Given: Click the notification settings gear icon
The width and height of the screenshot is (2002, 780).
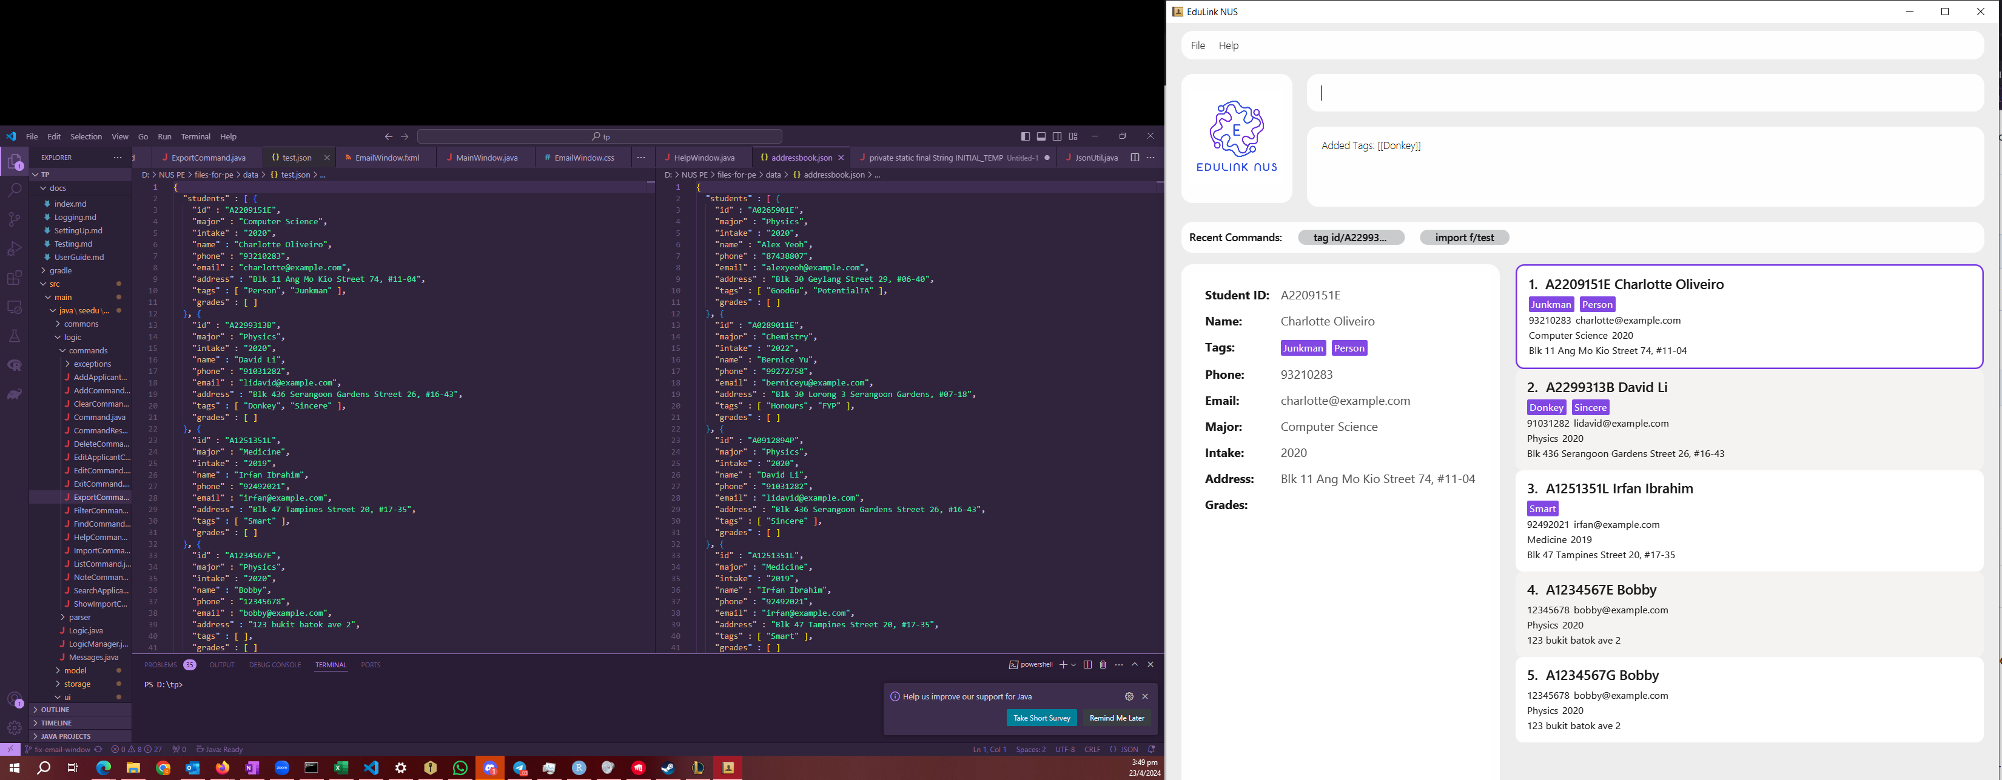Looking at the screenshot, I should point(1129,697).
